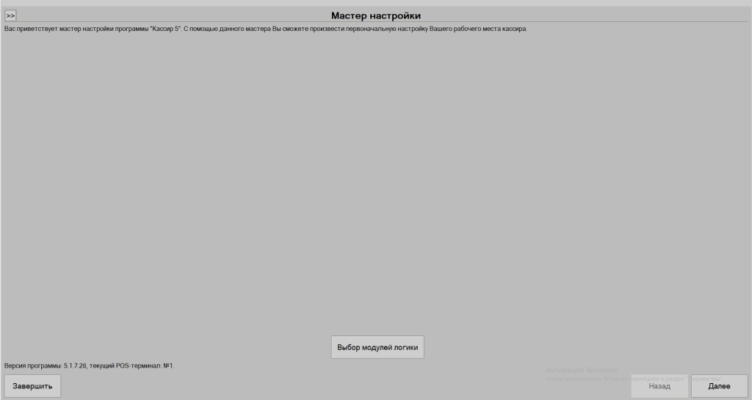Viewport: 752px width, 400px height.
Task: Click the "Мастер настройки" title header
Action: [x=376, y=15]
